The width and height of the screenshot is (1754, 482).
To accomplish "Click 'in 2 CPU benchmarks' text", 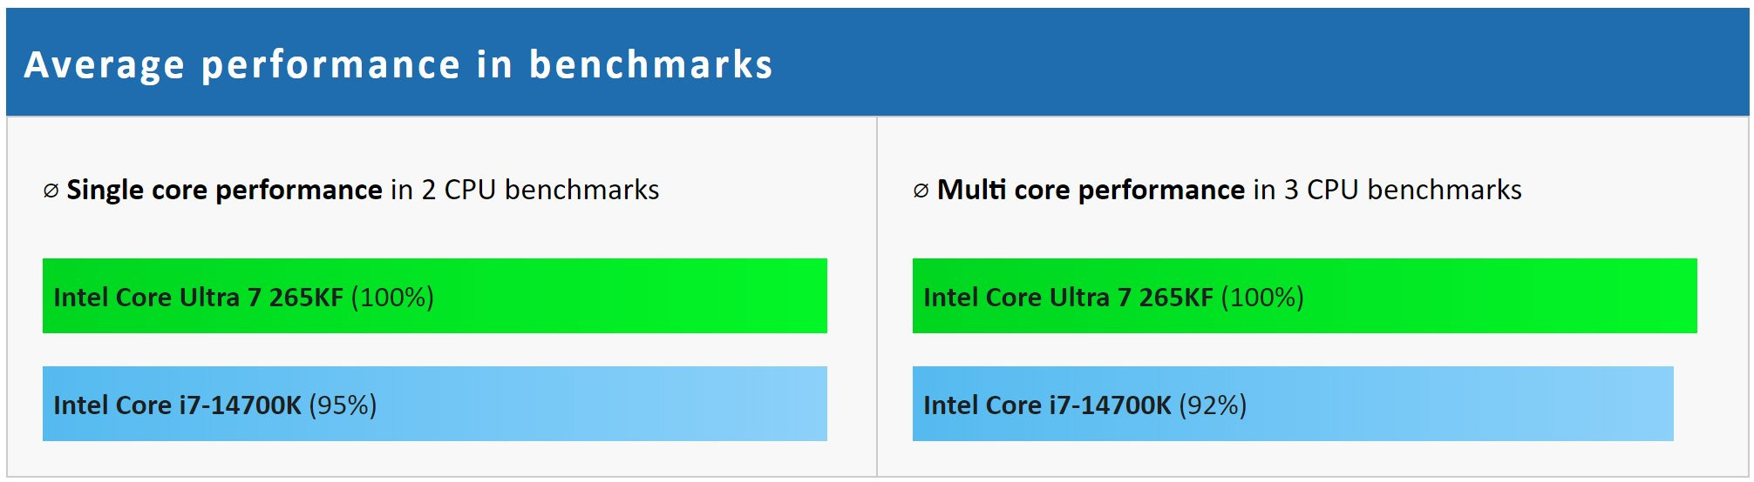I will (x=525, y=190).
